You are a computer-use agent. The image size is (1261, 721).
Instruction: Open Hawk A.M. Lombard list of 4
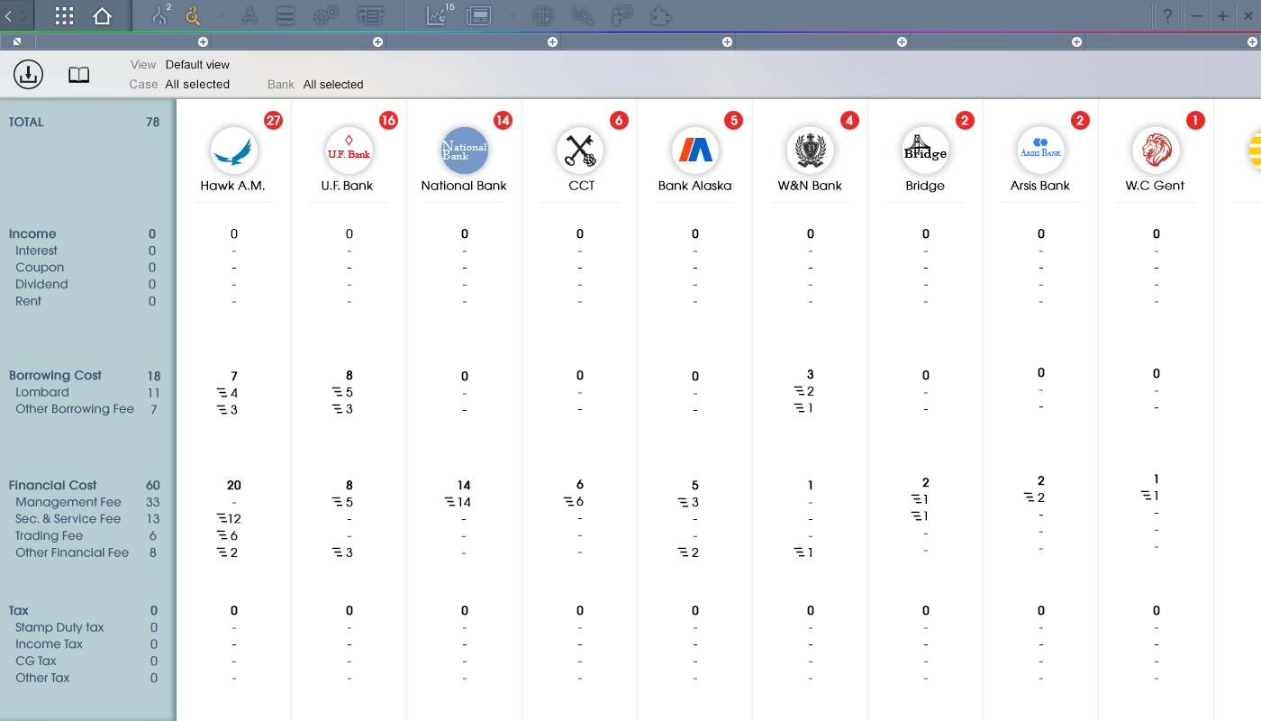[228, 393]
